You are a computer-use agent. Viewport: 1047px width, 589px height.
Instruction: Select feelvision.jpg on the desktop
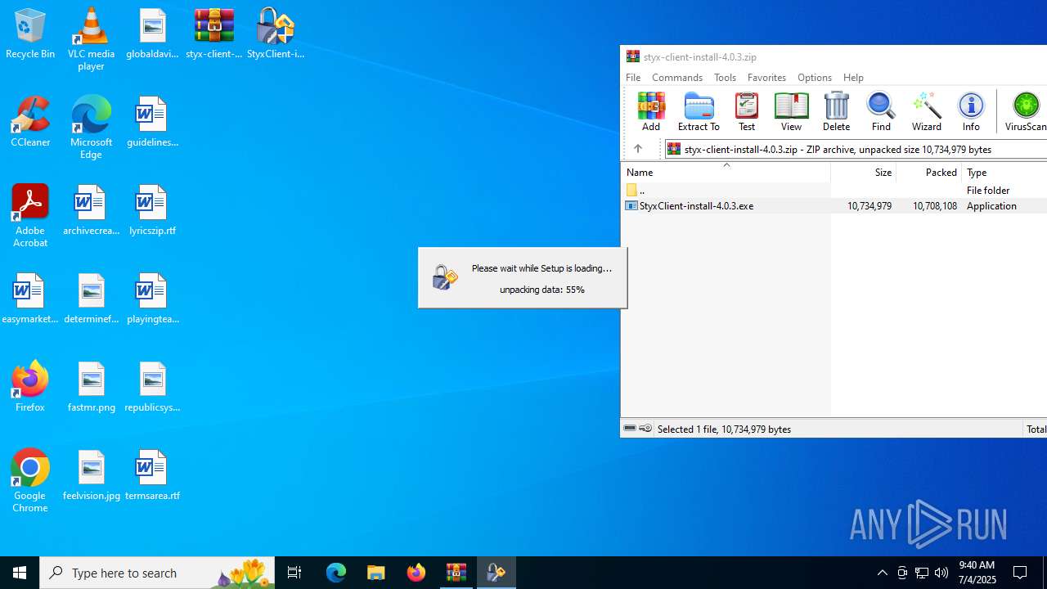click(x=91, y=476)
